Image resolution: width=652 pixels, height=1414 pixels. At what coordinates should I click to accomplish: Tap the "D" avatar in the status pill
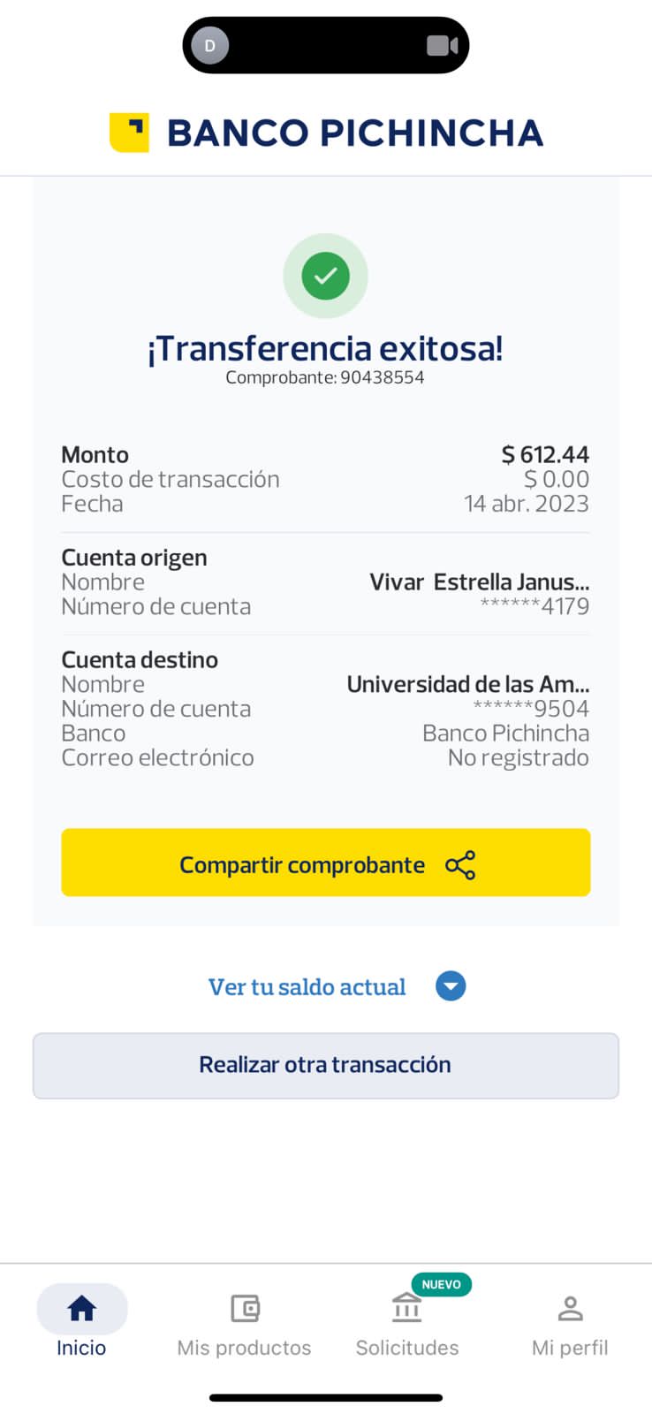click(210, 45)
